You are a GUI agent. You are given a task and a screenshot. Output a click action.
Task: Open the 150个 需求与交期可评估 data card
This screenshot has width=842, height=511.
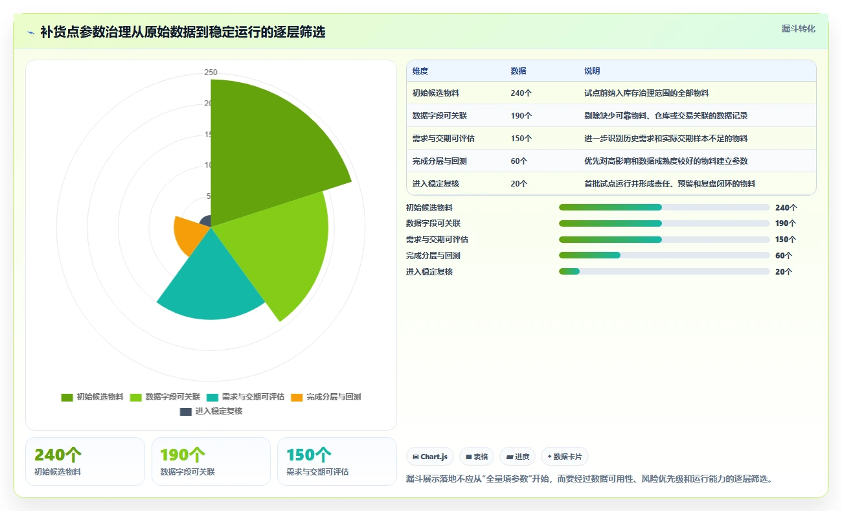(337, 461)
